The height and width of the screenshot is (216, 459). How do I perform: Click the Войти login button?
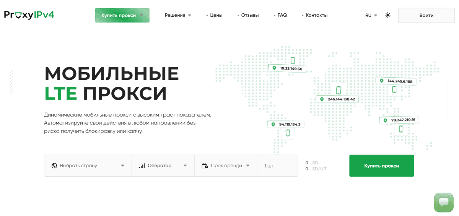(426, 15)
